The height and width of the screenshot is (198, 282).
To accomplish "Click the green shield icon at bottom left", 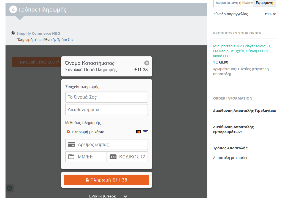I will 10,188.
